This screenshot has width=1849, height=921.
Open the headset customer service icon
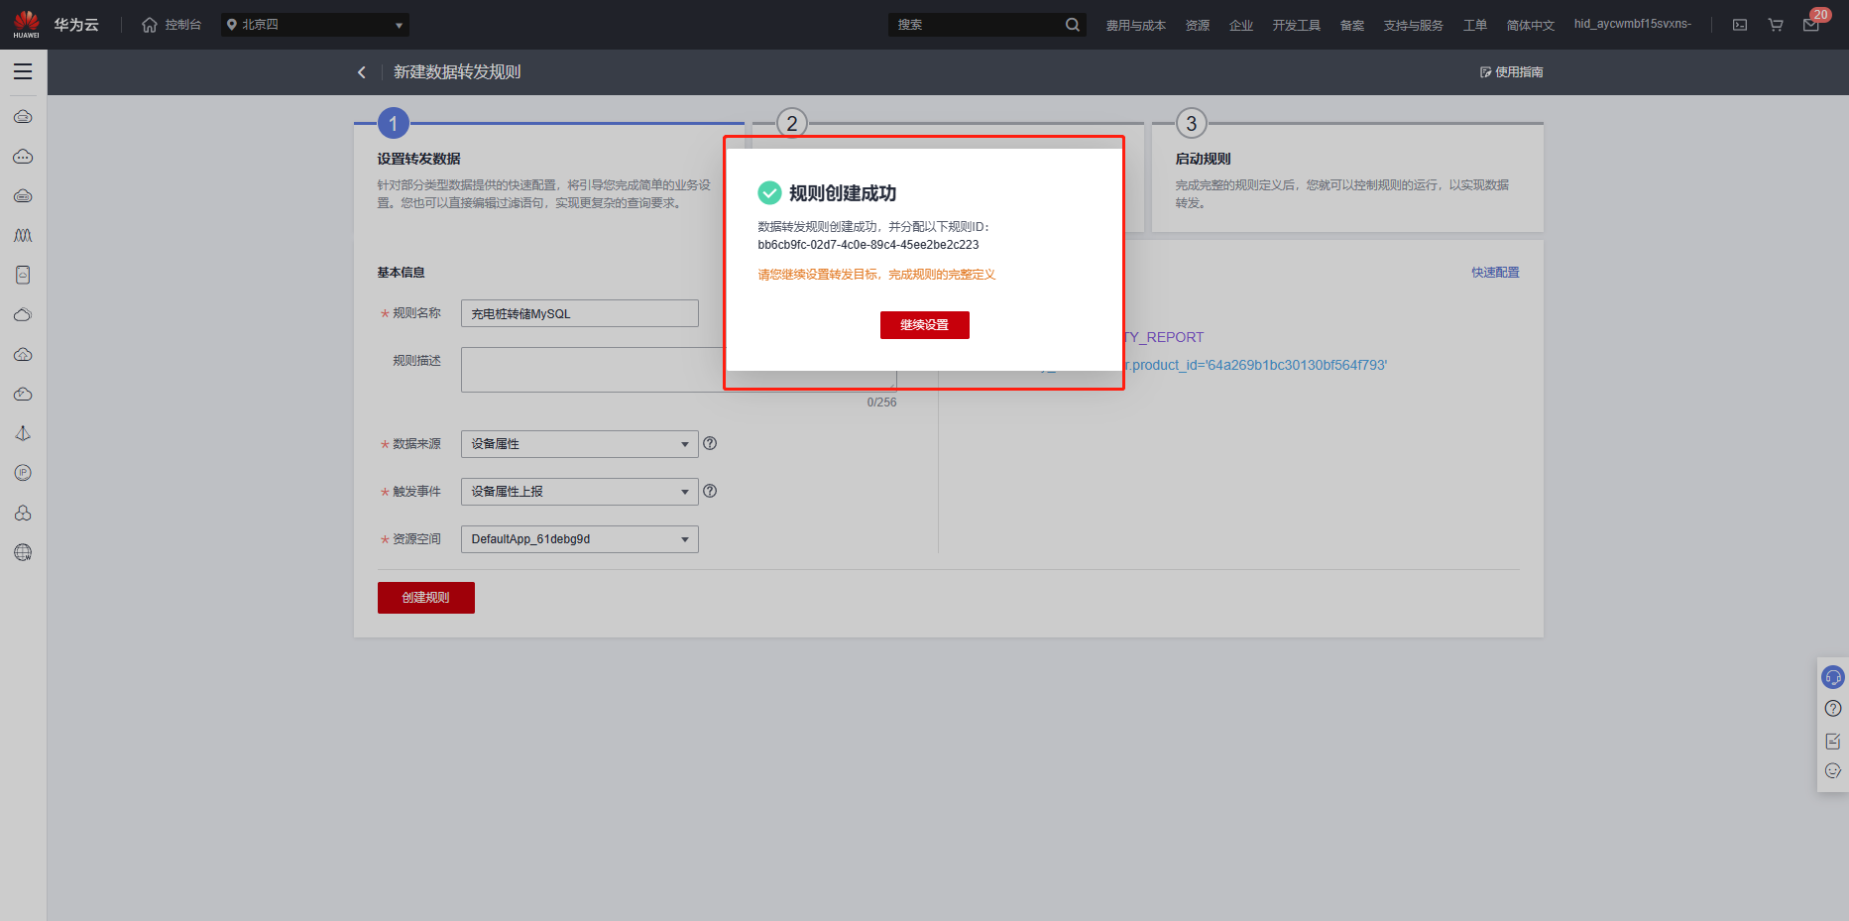pyautogui.click(x=1833, y=677)
